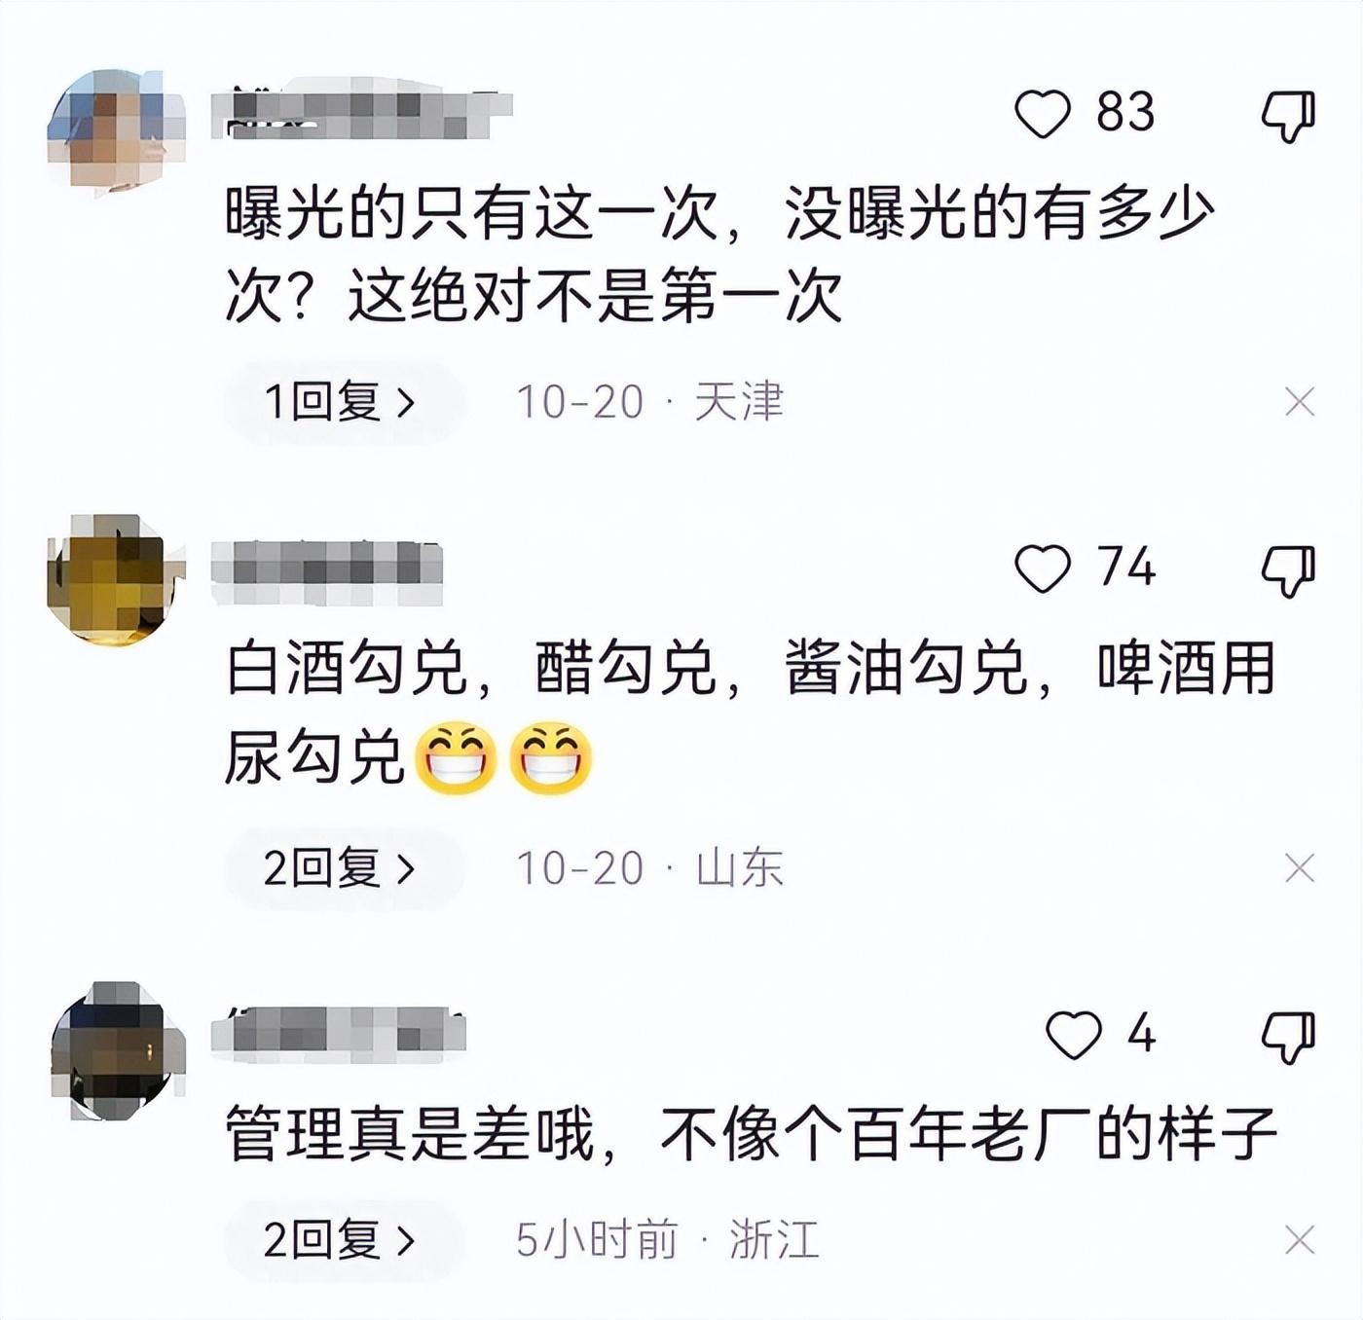Select comment text about 白酒勾兑

pos(750,712)
